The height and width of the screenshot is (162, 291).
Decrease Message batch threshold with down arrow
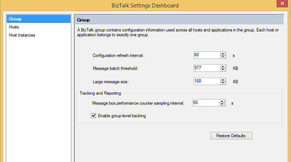[223, 70]
